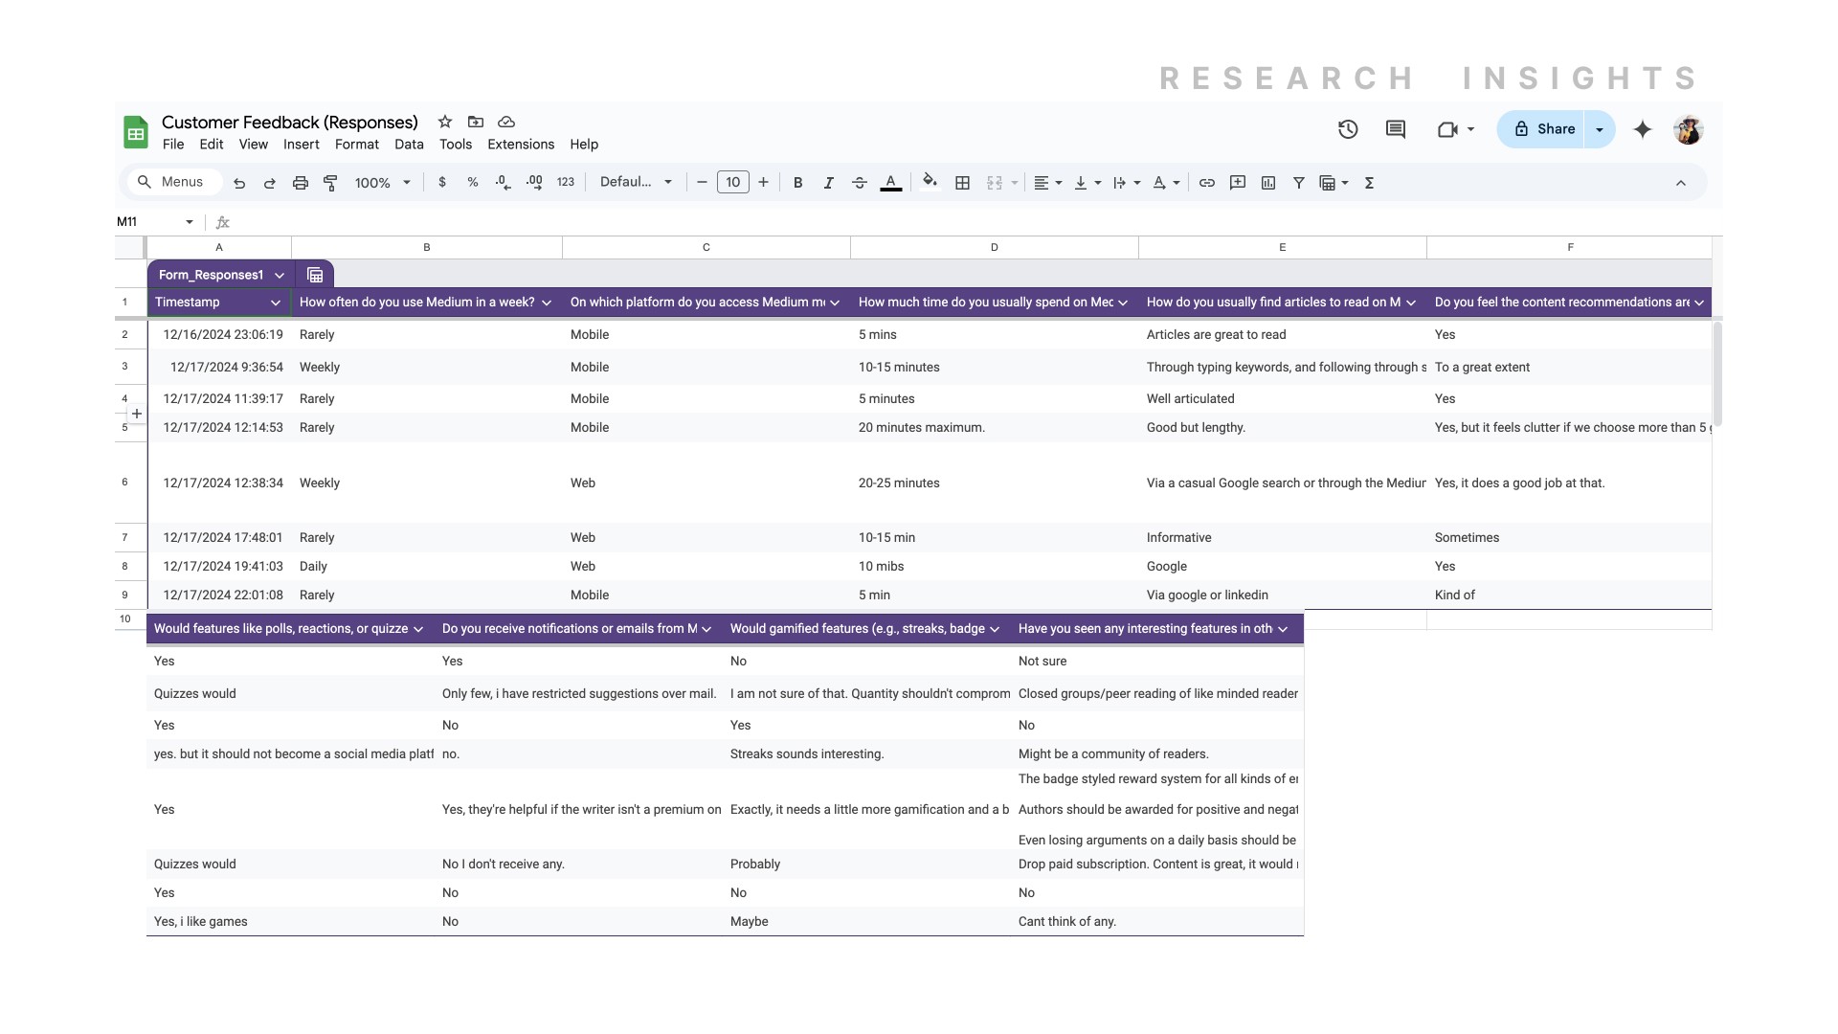This screenshot has height=1034, width=1838.
Task: Open the Format menu
Action: click(357, 145)
